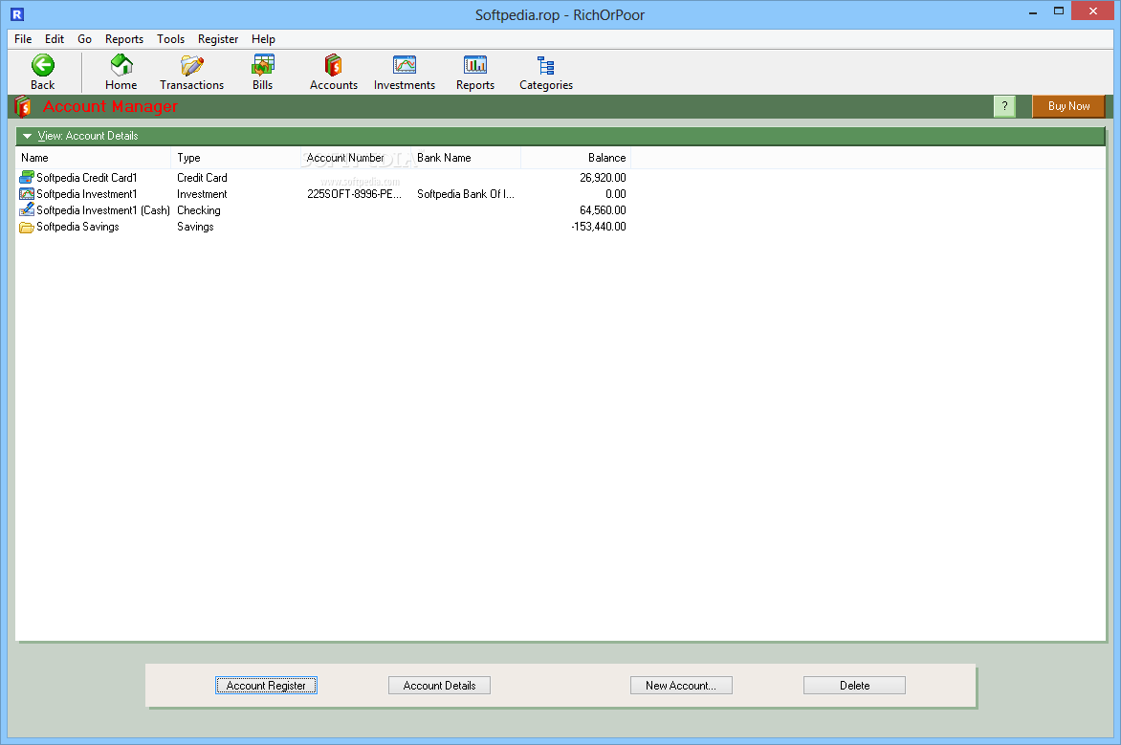Open the Reports menu in menu bar
The width and height of the screenshot is (1121, 745).
click(x=124, y=39)
